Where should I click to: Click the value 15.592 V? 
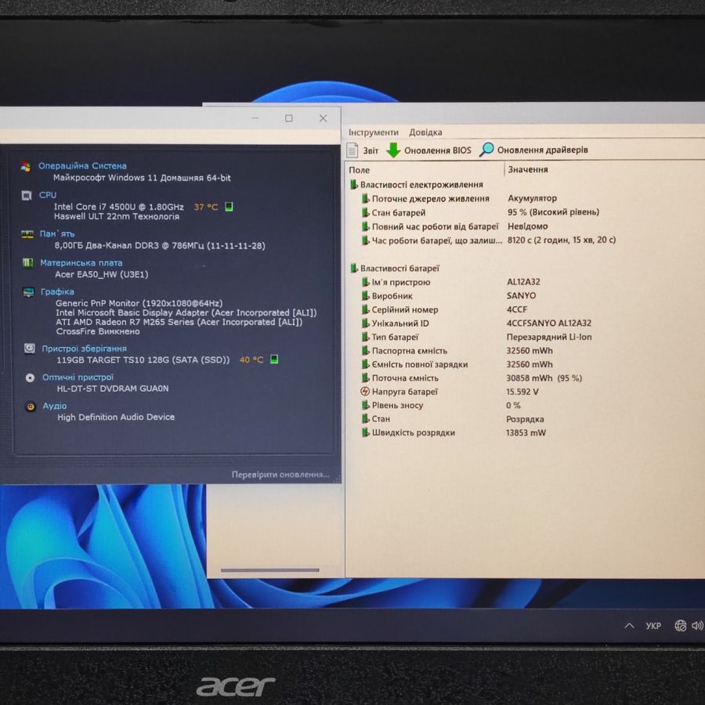pos(522,392)
